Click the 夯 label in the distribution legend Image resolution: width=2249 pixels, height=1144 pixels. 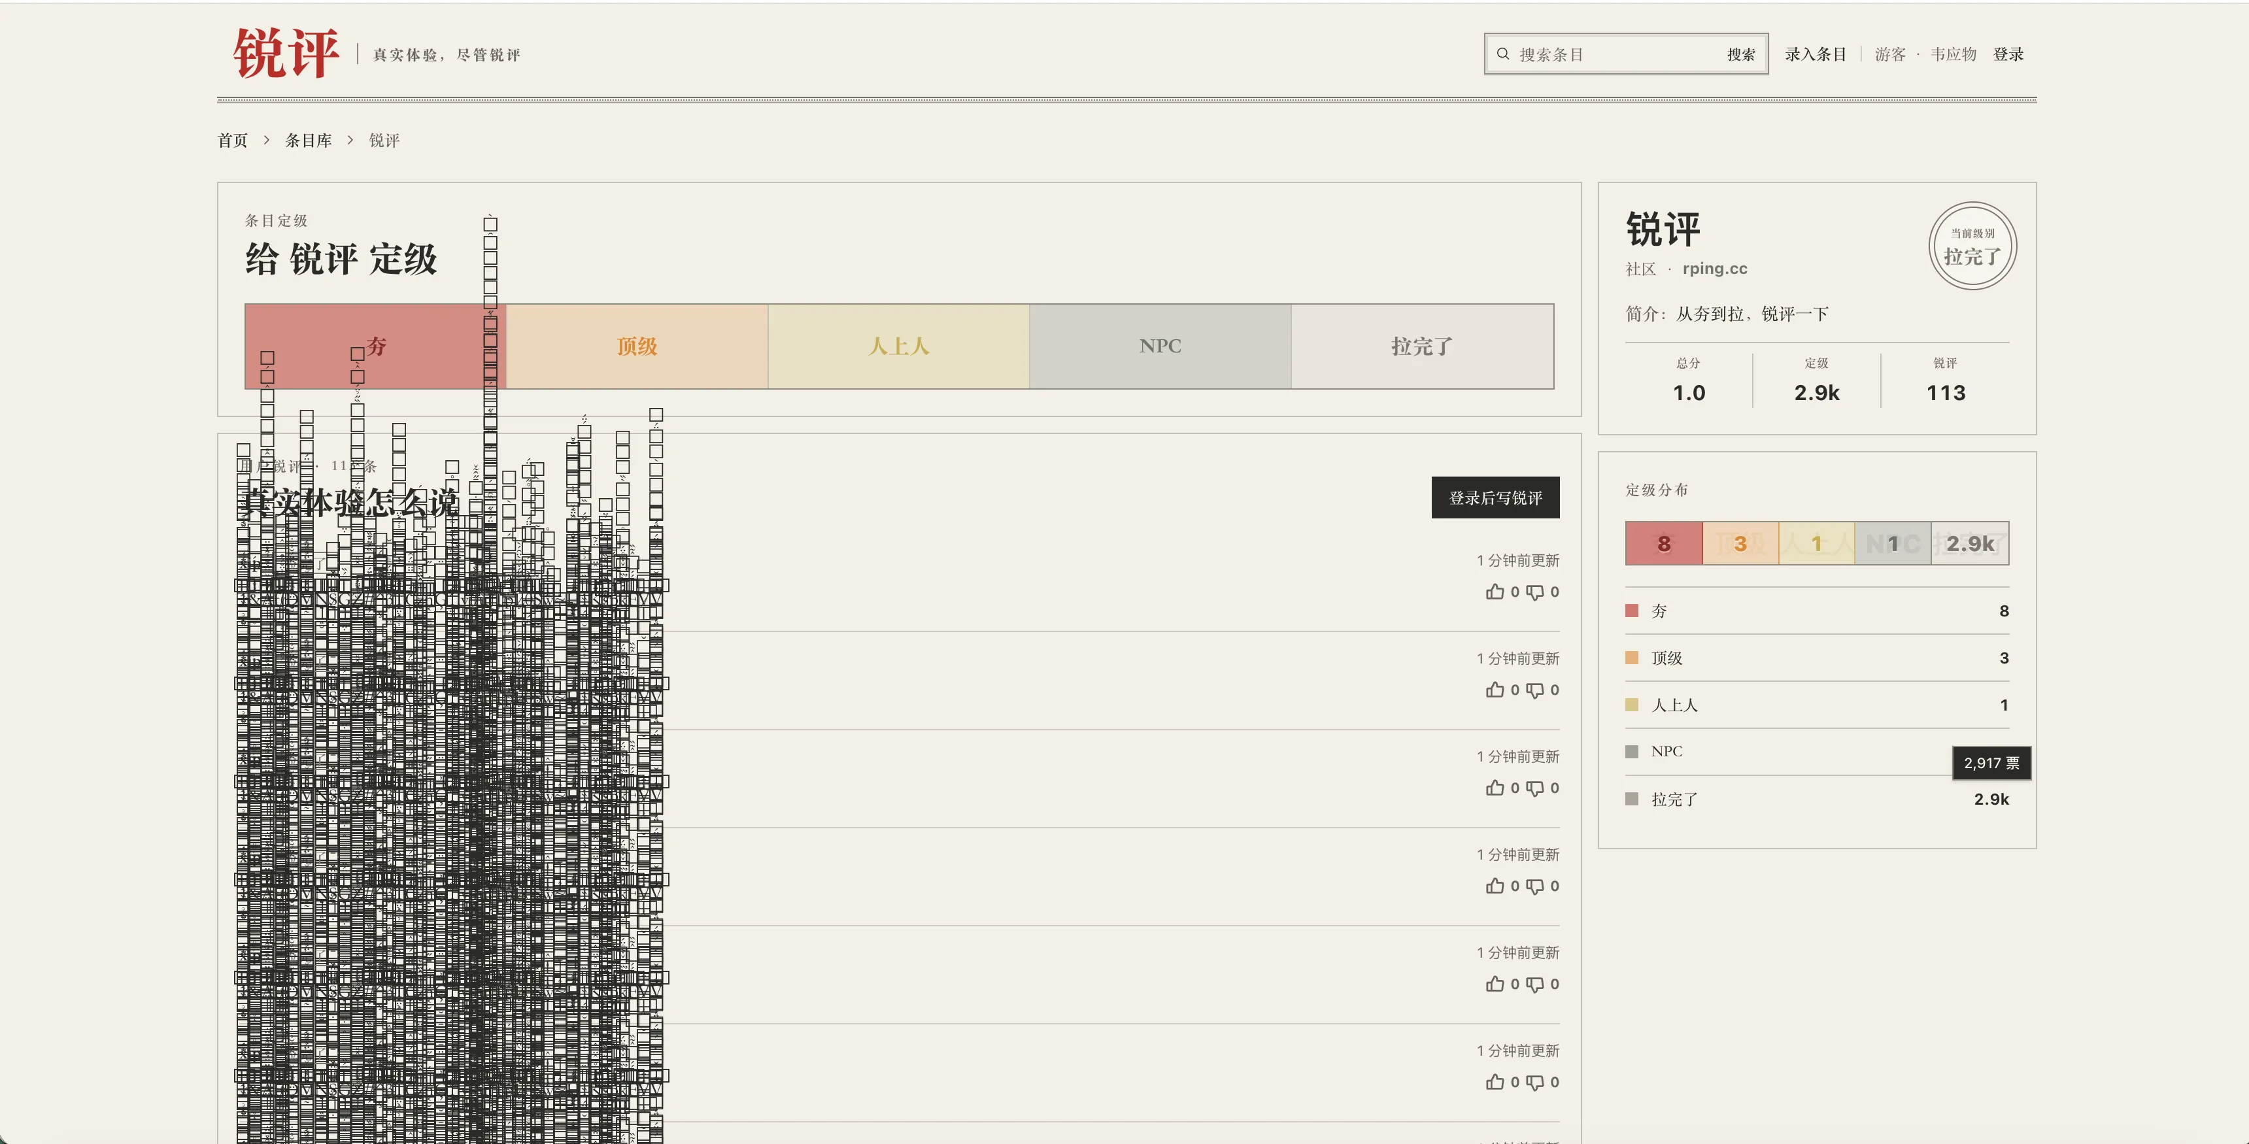pos(1659,611)
